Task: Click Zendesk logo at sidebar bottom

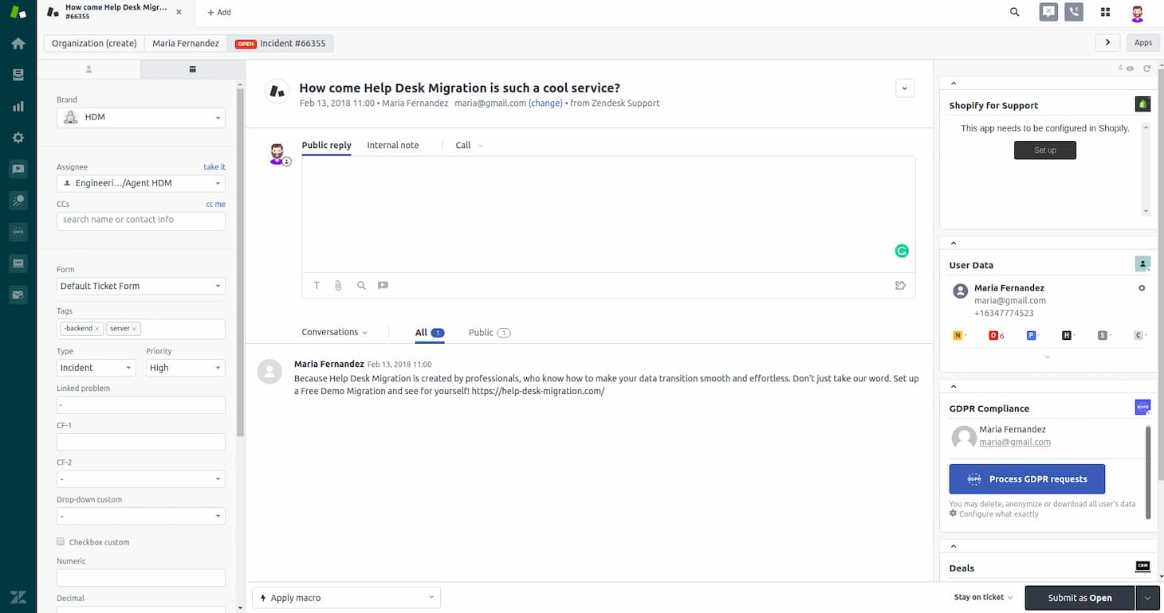Action: click(18, 597)
